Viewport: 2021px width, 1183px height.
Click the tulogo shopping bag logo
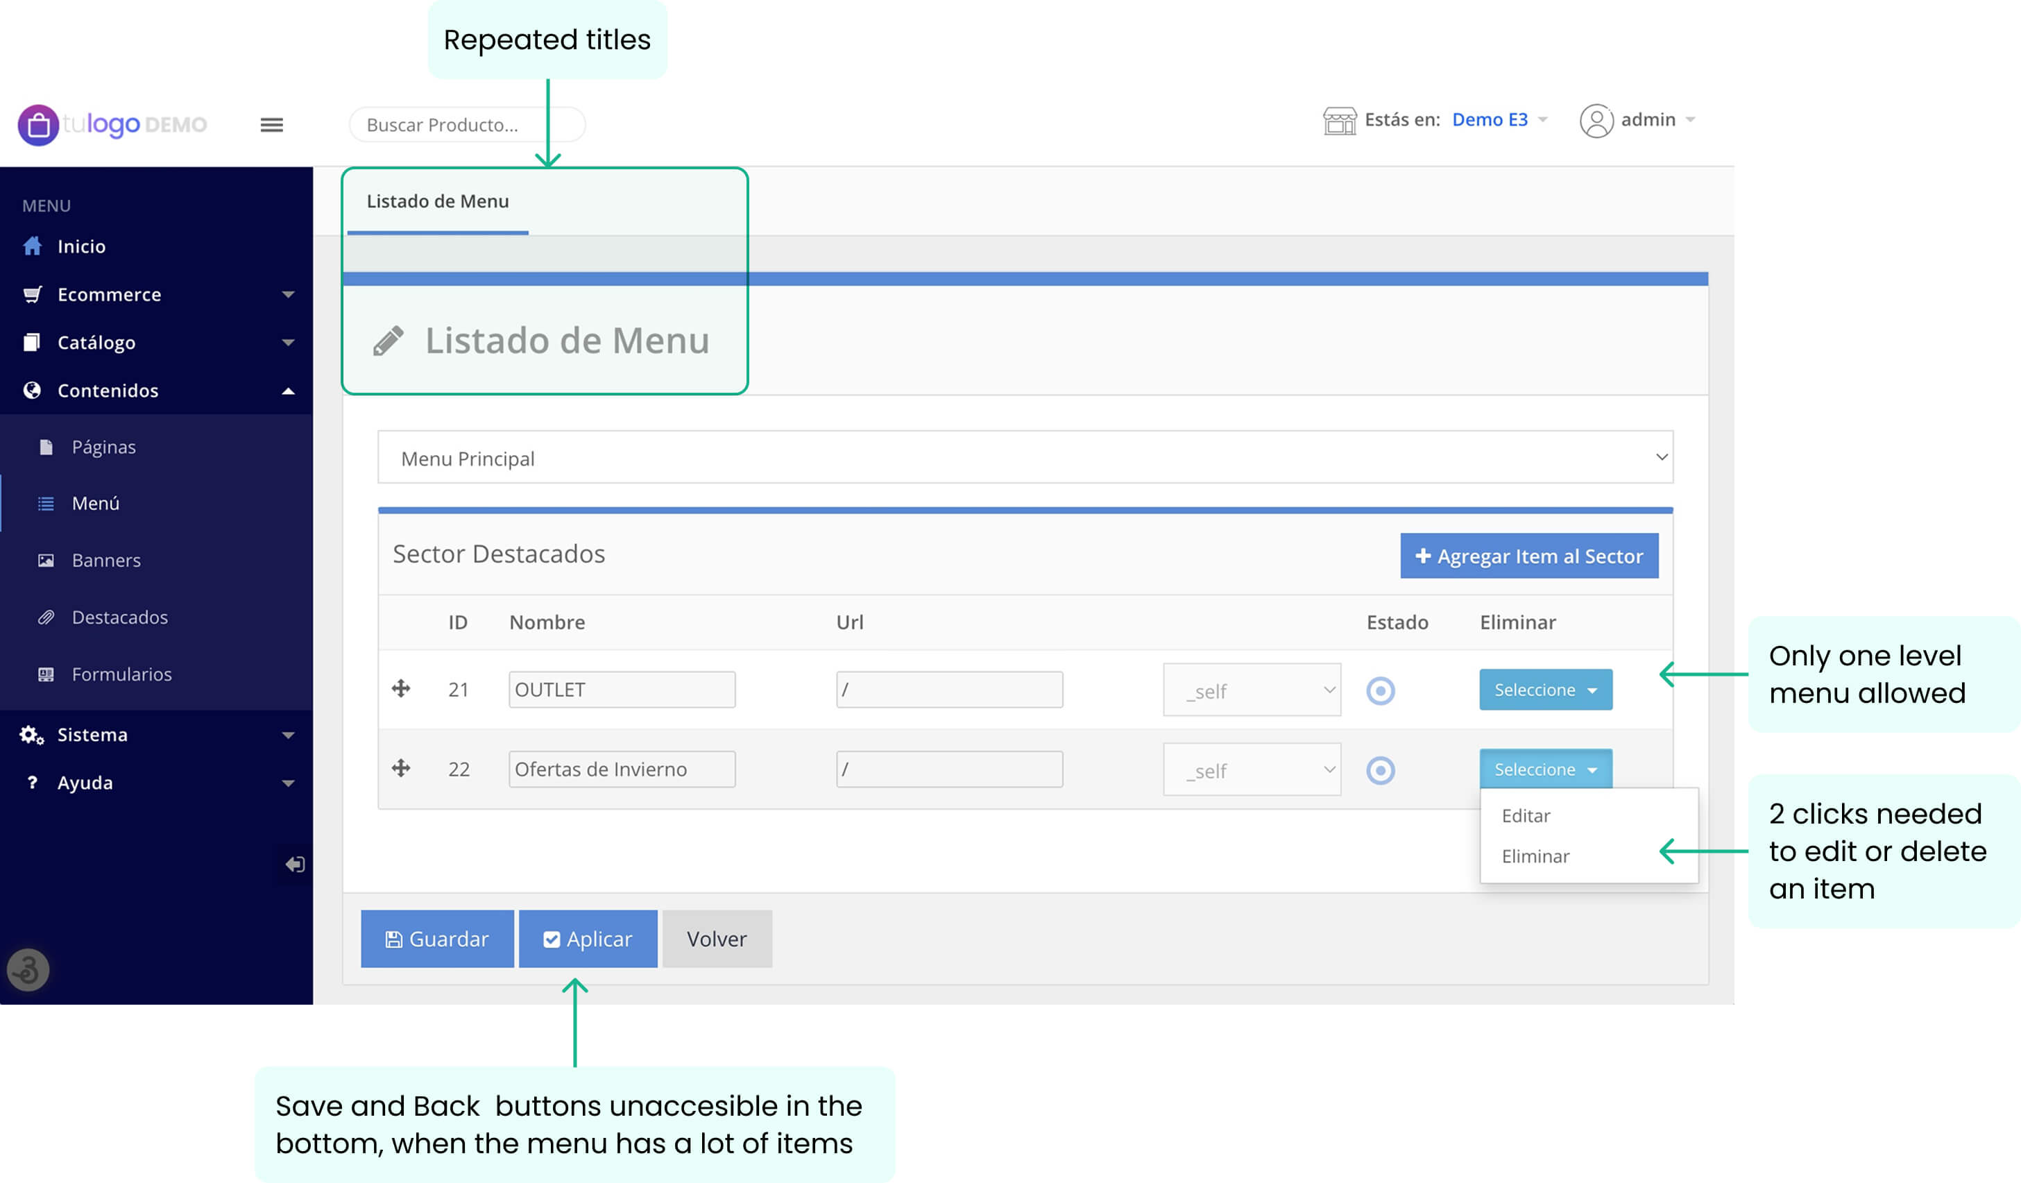coord(38,125)
